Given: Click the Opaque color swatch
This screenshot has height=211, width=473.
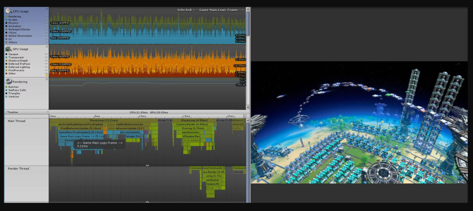Looking at the screenshot, I should coord(6,54).
